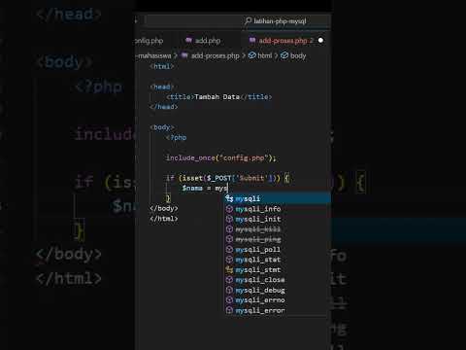The image size is (466, 350).
Task: Select the mysqli_stmt class suggestion
Action: click(278, 269)
